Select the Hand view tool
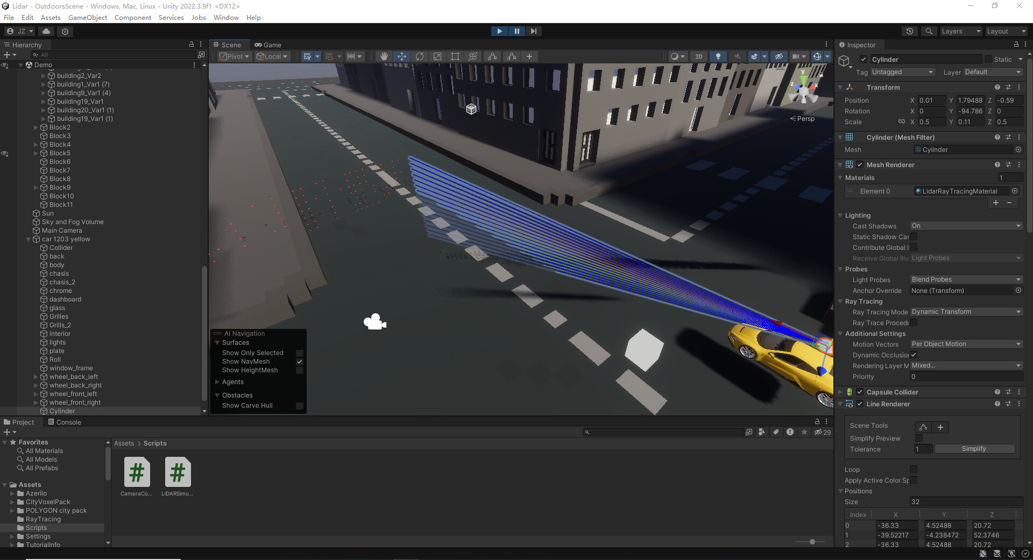 pyautogui.click(x=384, y=56)
